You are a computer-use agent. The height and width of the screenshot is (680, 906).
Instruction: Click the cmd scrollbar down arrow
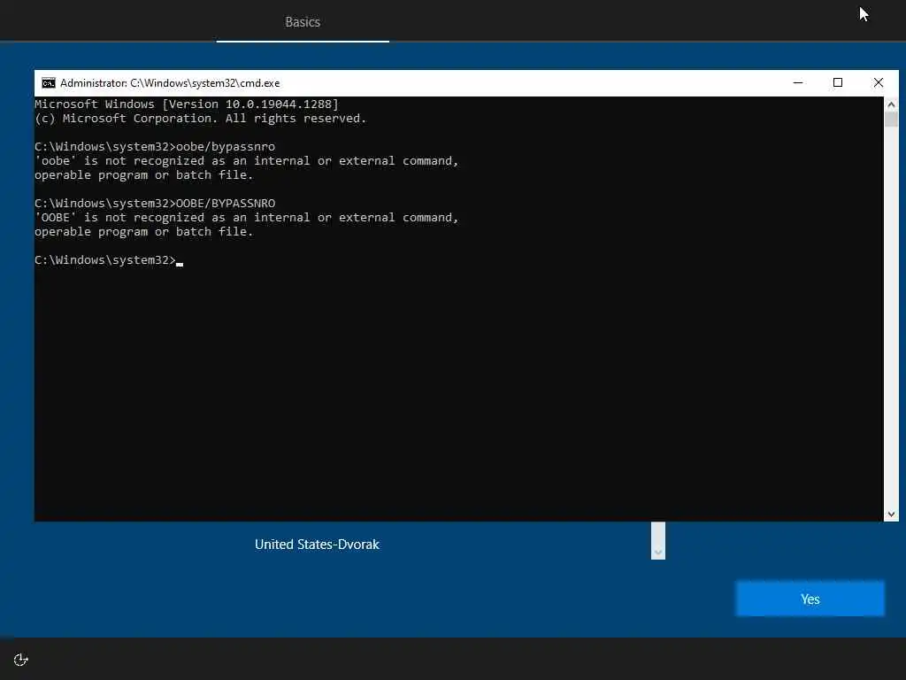click(891, 514)
